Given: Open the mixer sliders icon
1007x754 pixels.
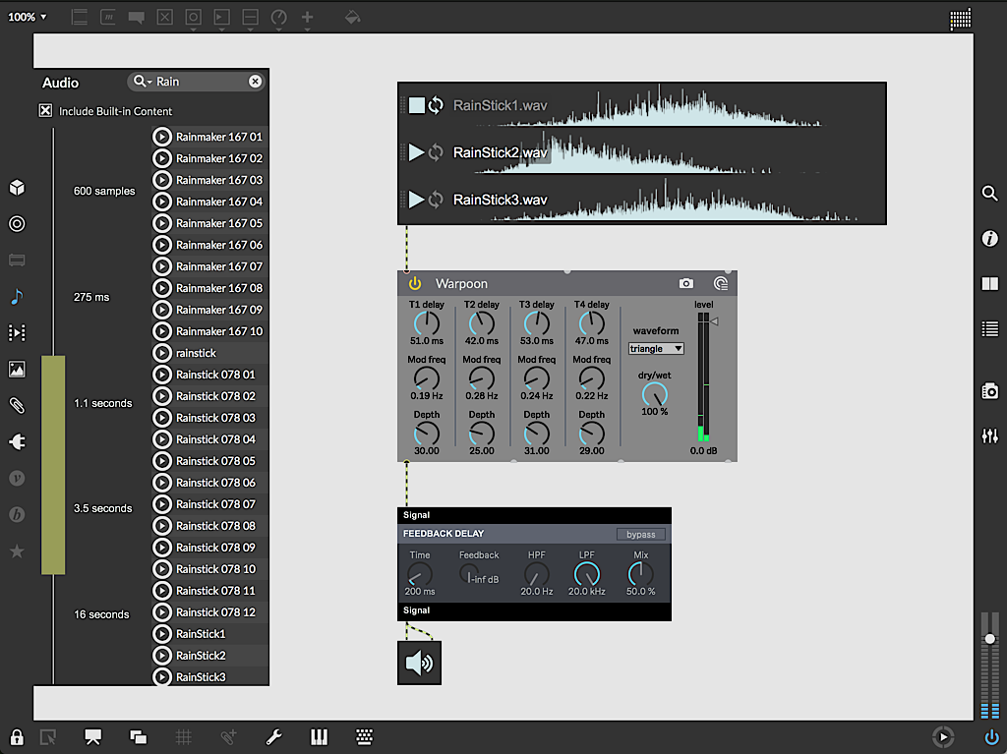Looking at the screenshot, I should (989, 435).
